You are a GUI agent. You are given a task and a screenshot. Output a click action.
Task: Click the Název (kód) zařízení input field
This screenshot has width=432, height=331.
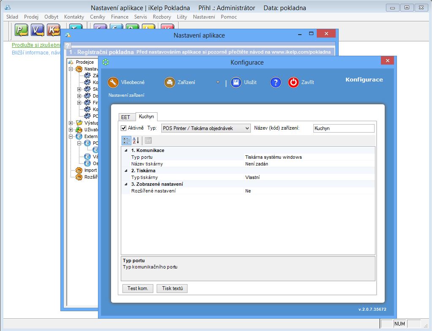[343, 128]
